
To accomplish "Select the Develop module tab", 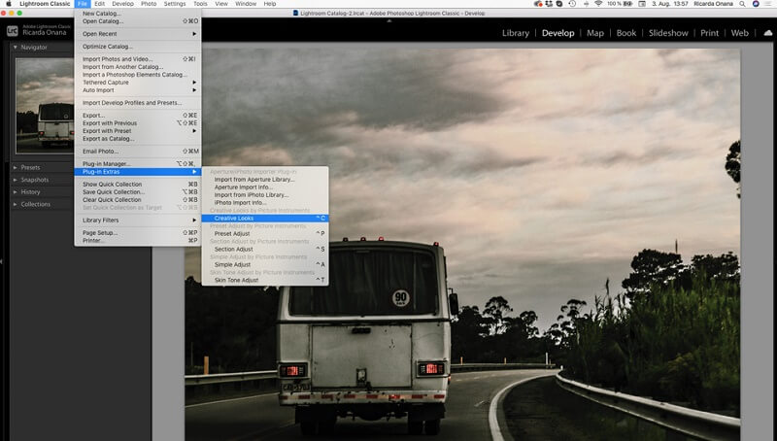I will coord(557,33).
